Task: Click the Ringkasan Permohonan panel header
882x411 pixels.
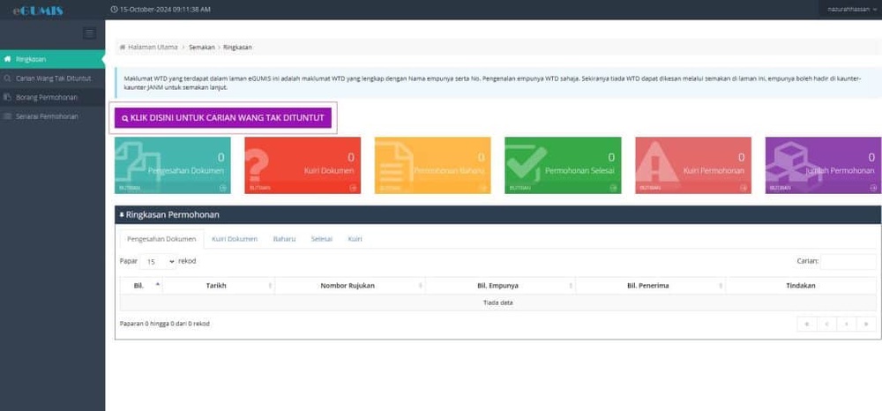Action: click(x=497, y=215)
